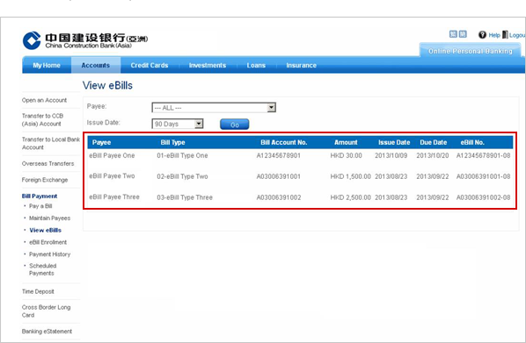Go to Transfer to Local Bank Account
Image resolution: width=526 pixels, height=343 pixels.
pyautogui.click(x=51, y=143)
